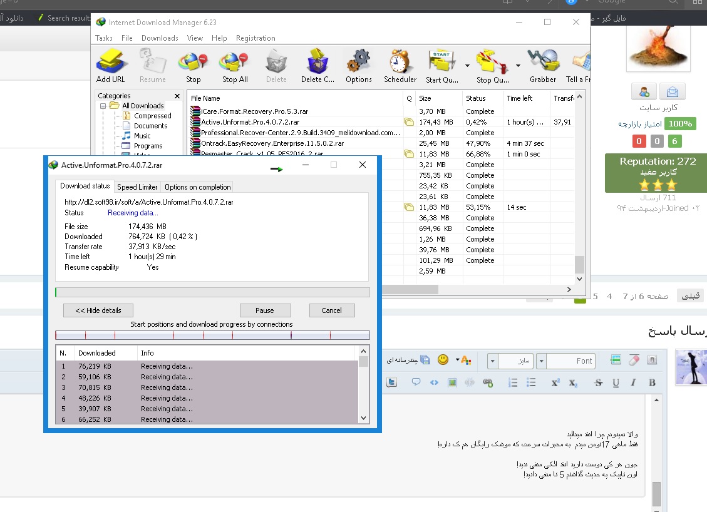Select the Music category

tap(142, 136)
